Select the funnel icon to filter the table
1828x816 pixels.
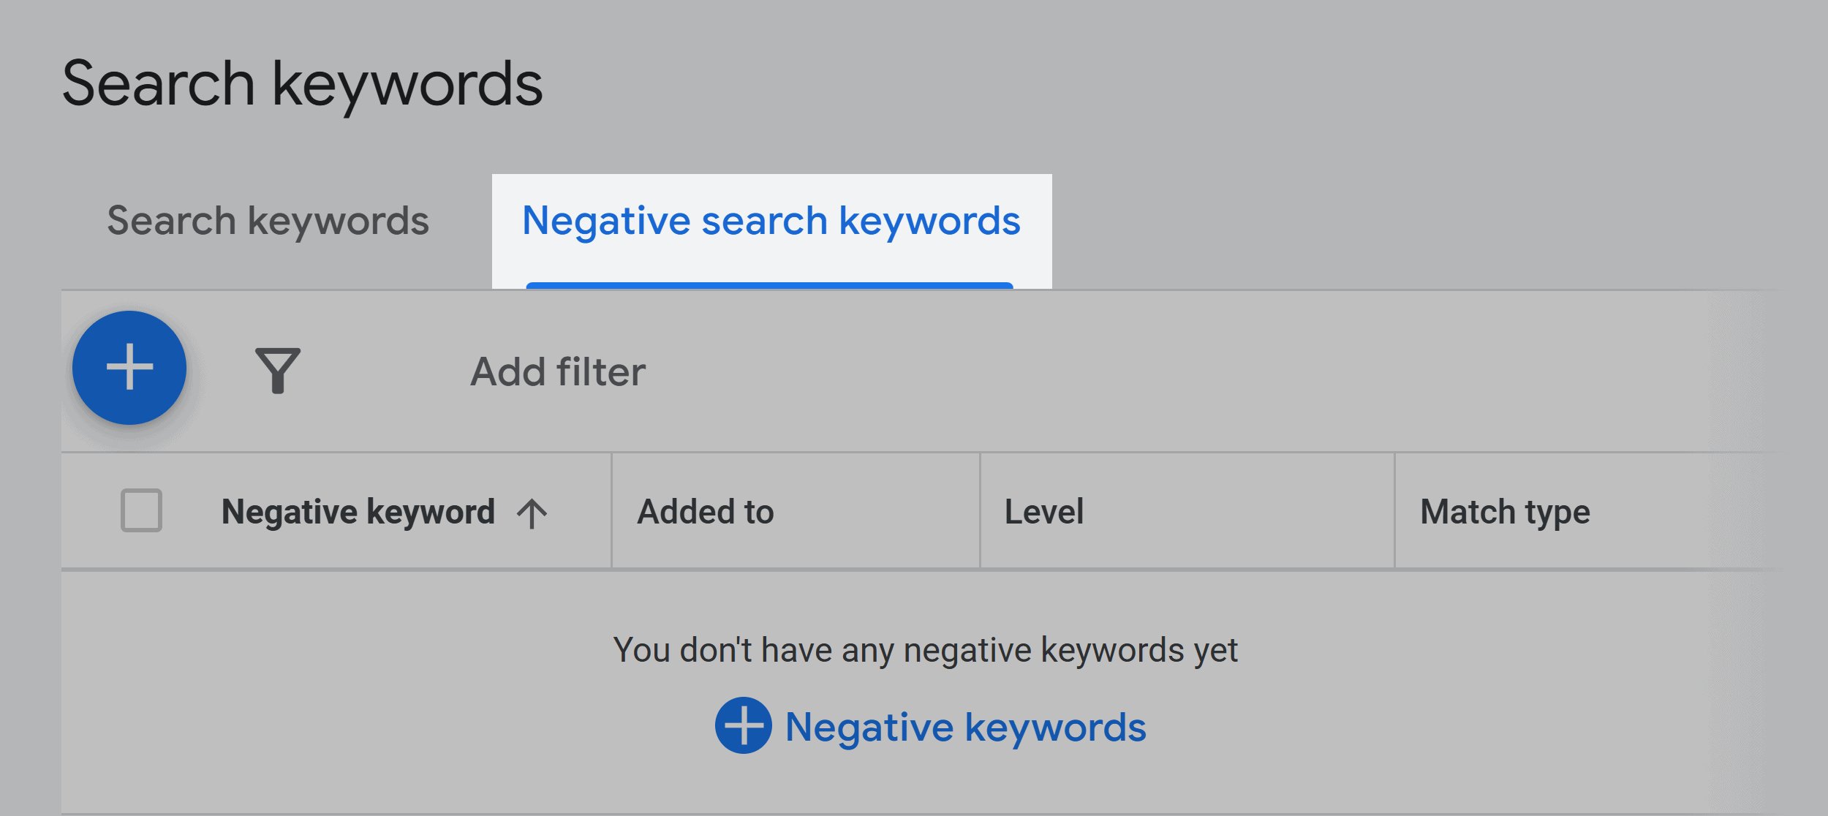[280, 369]
